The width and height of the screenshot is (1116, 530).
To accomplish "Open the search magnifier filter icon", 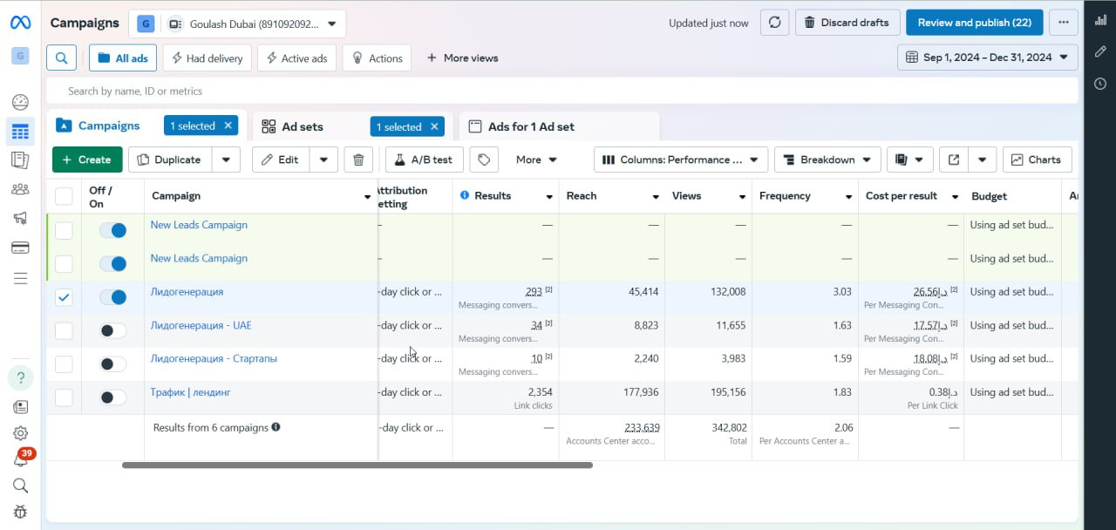I will (61, 58).
